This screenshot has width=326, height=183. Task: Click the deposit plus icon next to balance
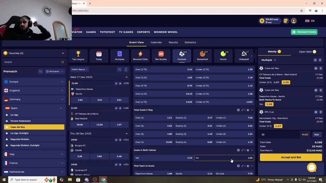tap(262, 21)
